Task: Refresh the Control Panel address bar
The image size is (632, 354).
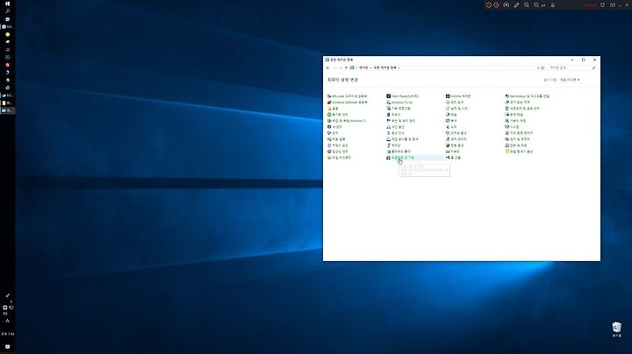Action: (x=542, y=67)
